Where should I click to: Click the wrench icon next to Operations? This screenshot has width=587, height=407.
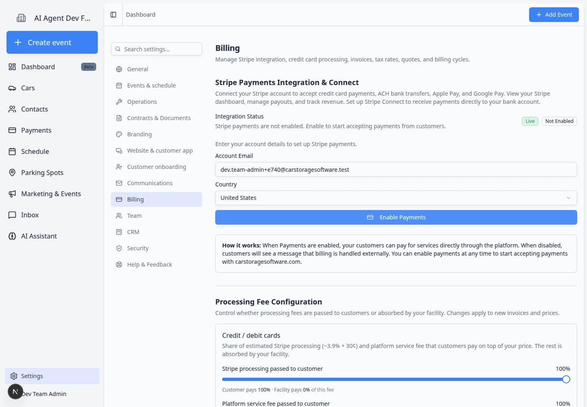pos(119,102)
